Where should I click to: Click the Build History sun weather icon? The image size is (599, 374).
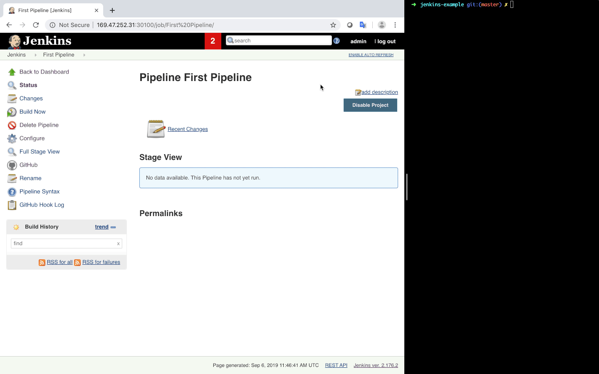(x=16, y=227)
